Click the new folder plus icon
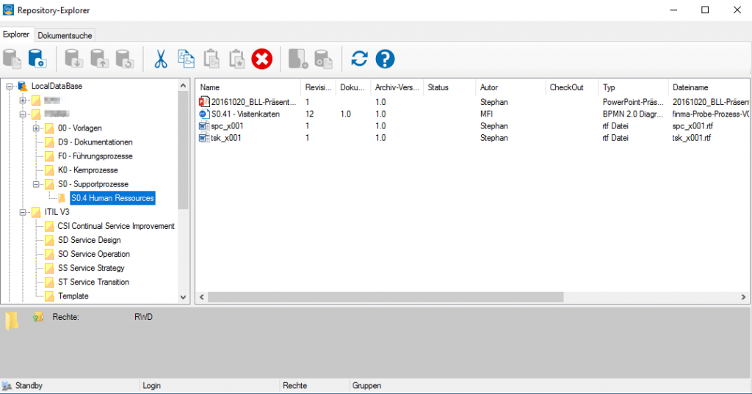 (298, 59)
